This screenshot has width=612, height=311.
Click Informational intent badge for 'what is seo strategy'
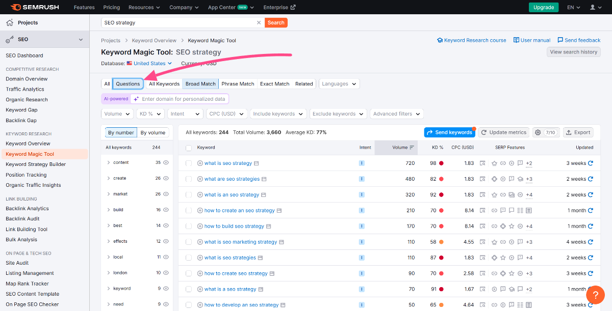362,163
